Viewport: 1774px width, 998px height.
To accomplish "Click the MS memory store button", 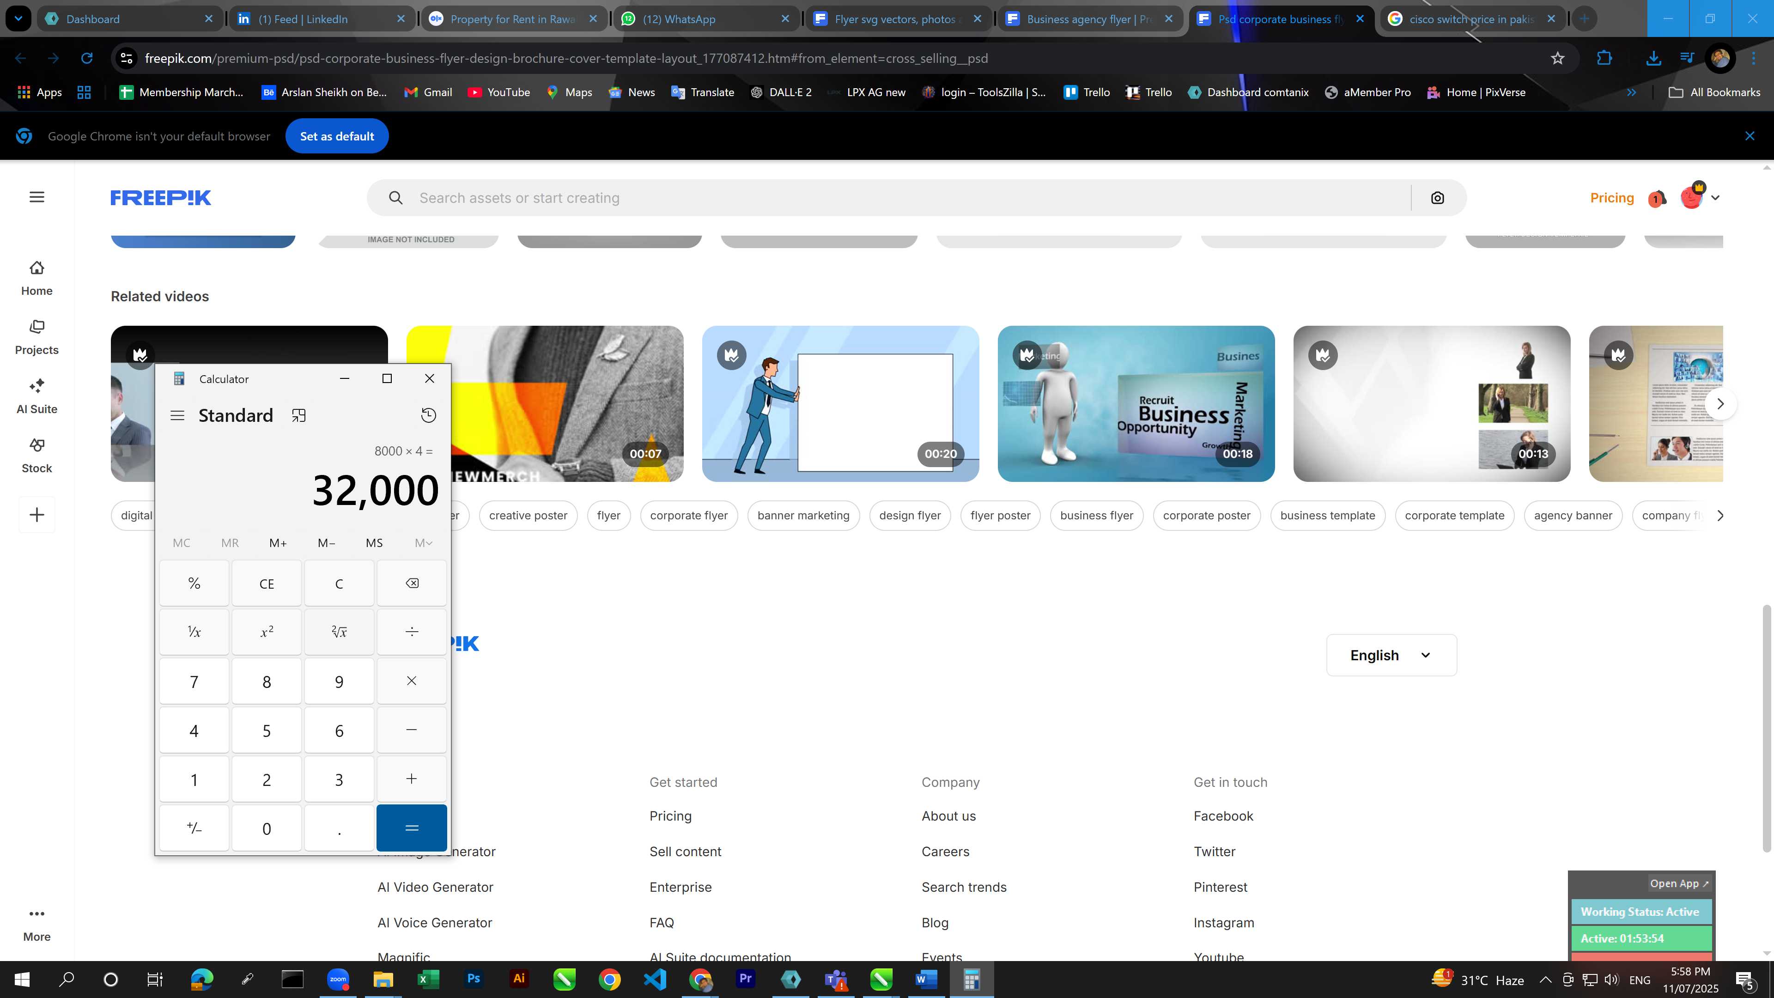I will pos(374,543).
